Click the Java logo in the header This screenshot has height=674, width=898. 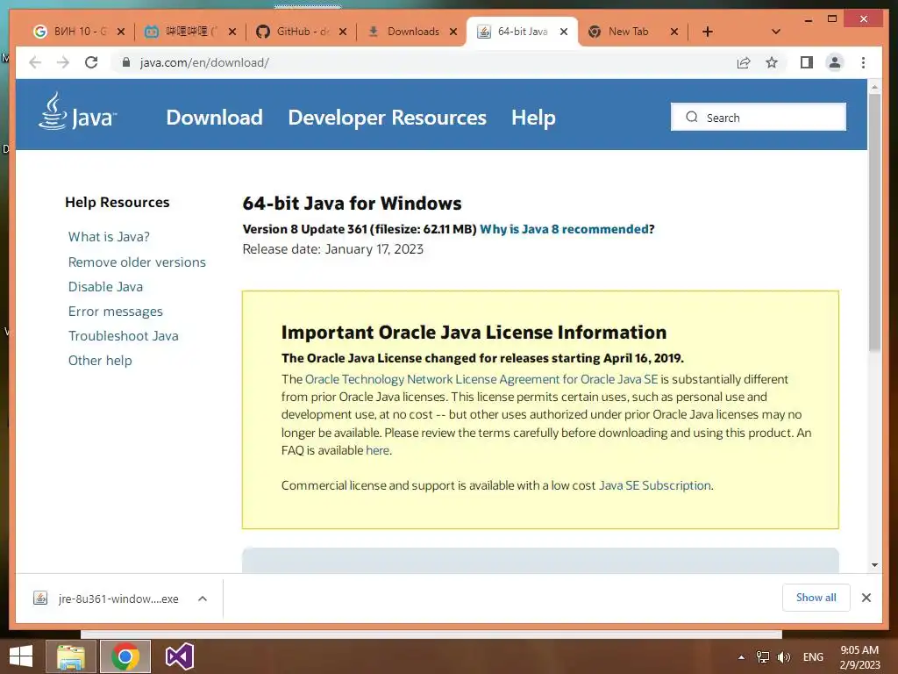tap(78, 112)
